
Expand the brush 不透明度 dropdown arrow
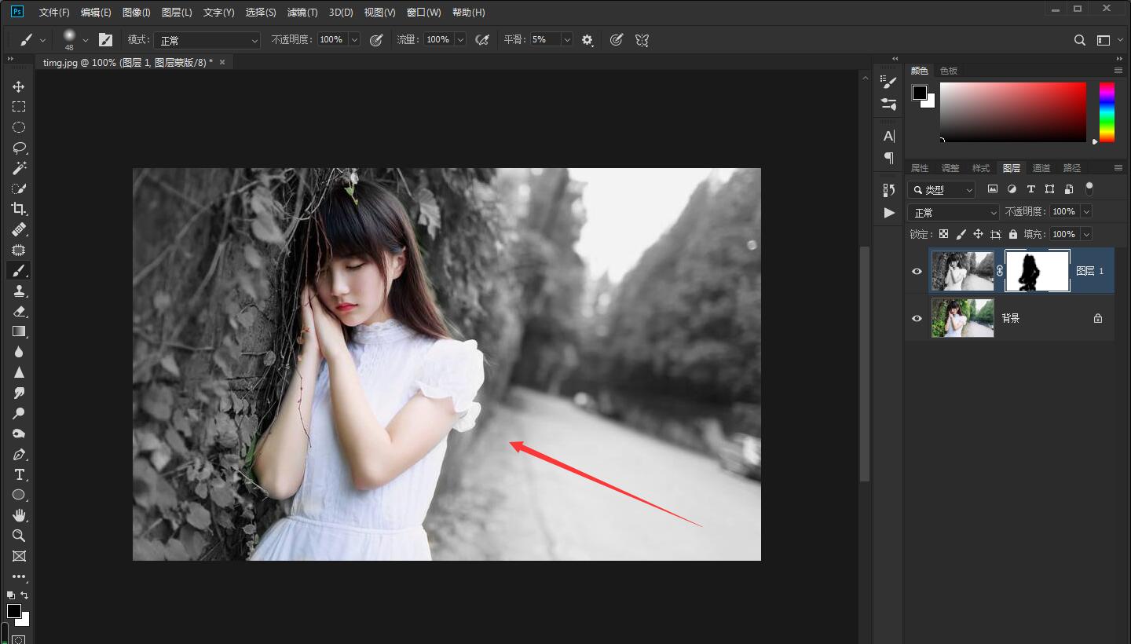point(354,40)
